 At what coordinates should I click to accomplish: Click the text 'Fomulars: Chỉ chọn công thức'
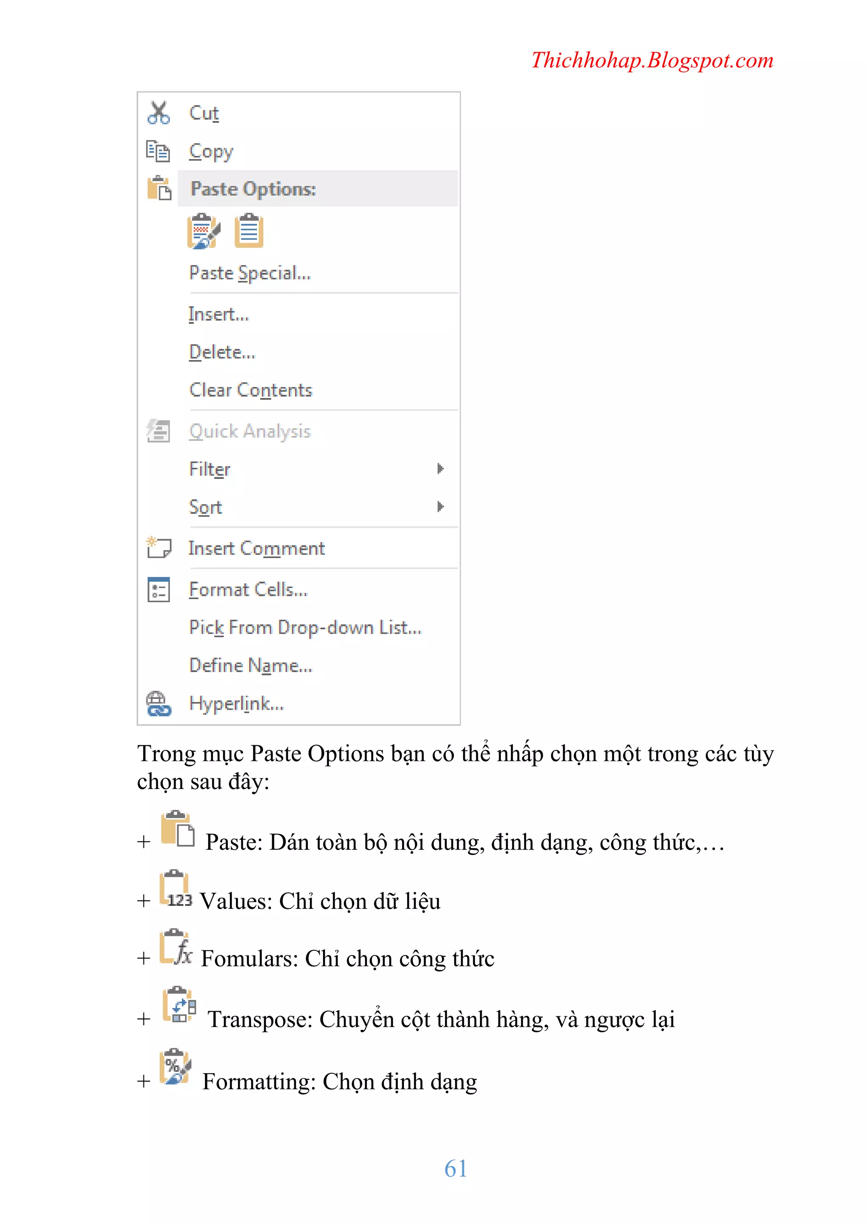[348, 959]
